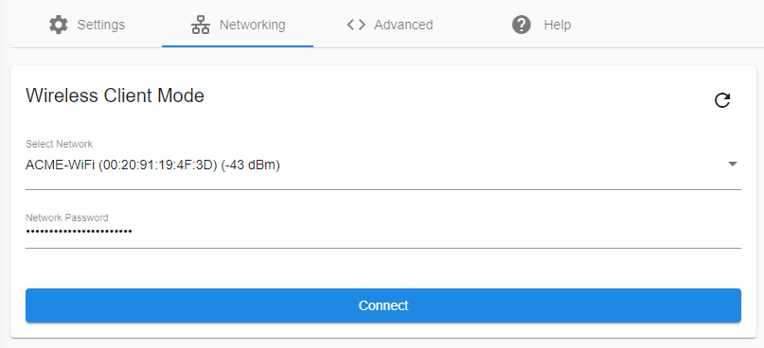The width and height of the screenshot is (764, 348).
Task: Click the Settings gear icon
Action: 59,25
